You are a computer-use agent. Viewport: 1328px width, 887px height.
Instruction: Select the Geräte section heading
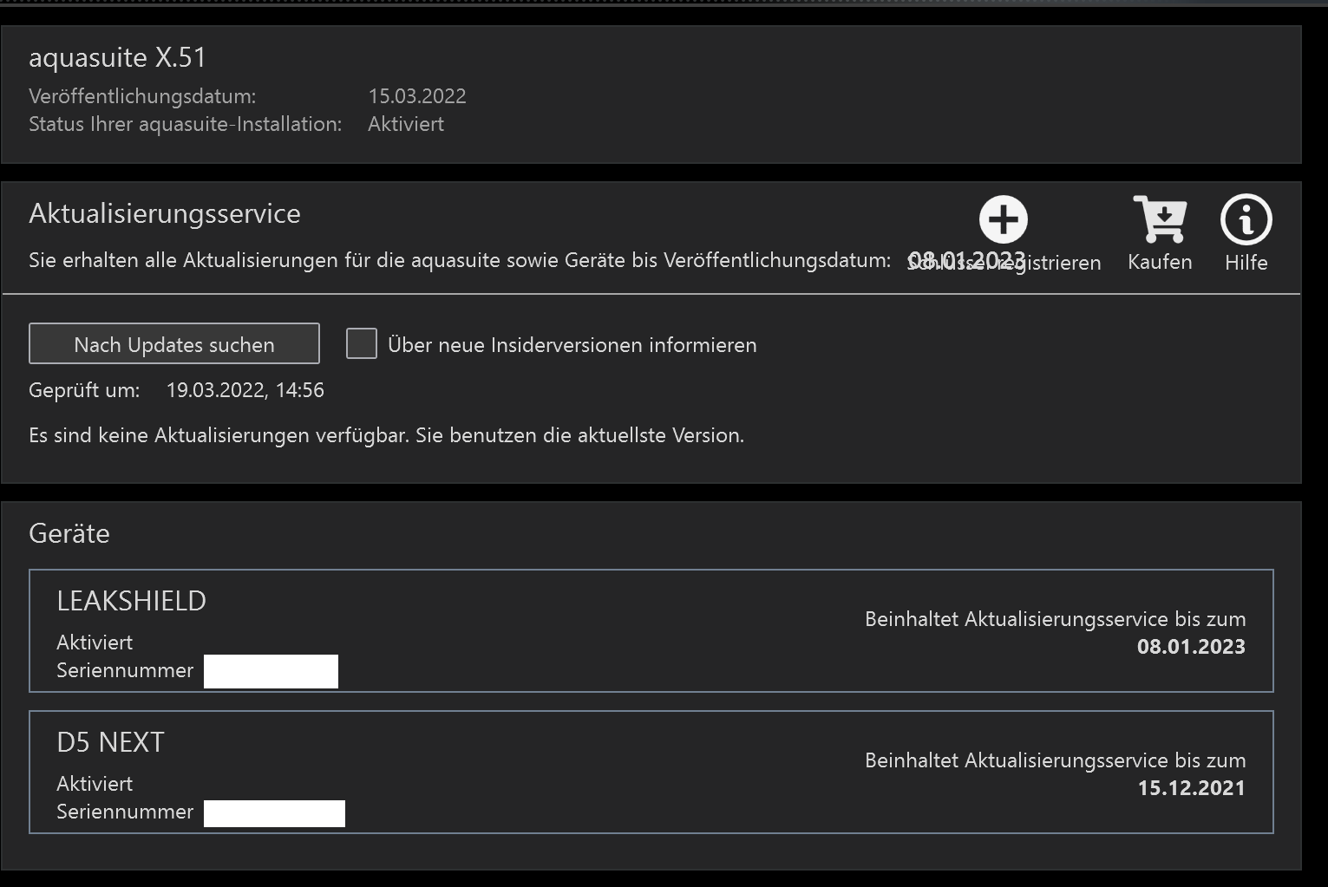coord(69,533)
